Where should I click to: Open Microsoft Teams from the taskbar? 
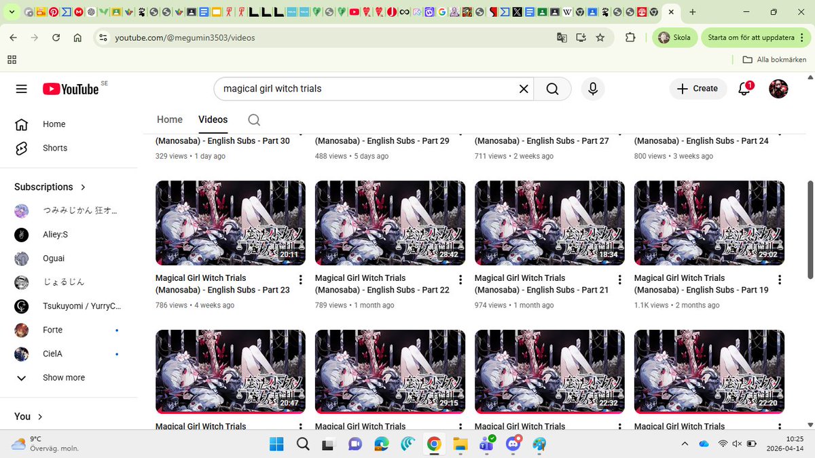point(486,444)
